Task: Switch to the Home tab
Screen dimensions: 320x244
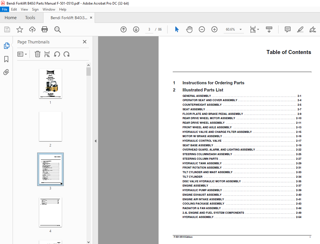Action: click(x=11, y=18)
